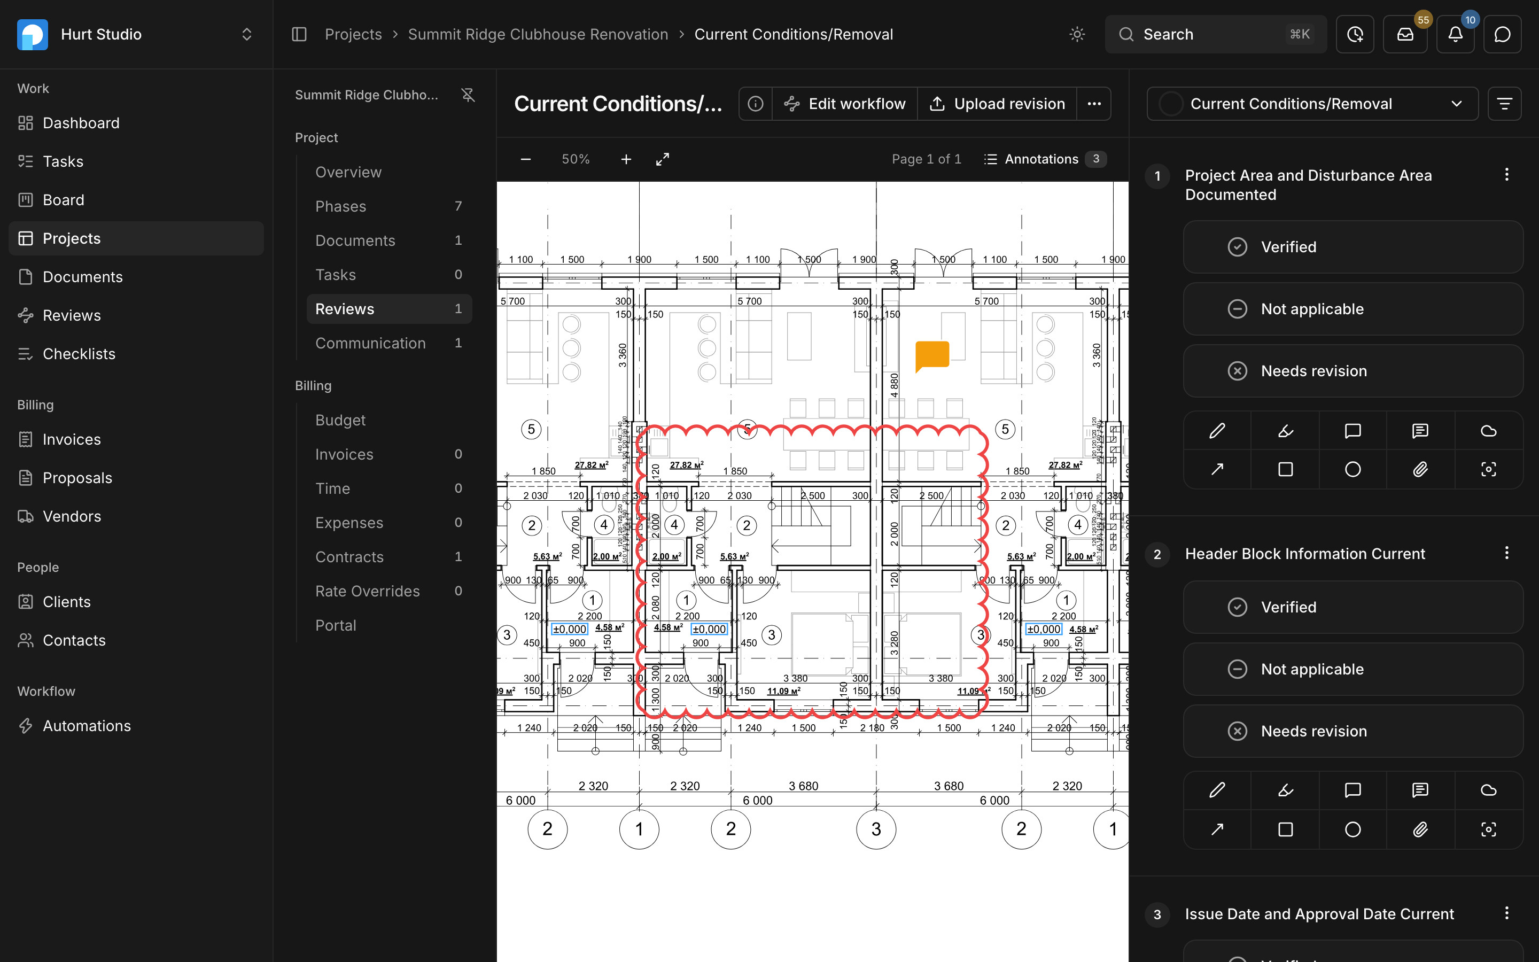
Task: Select the text note tool under Header Block item
Action: 1420,790
